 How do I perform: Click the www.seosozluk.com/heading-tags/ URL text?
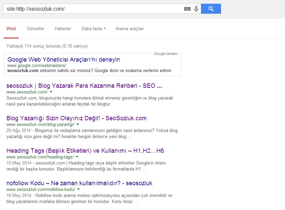40,157
